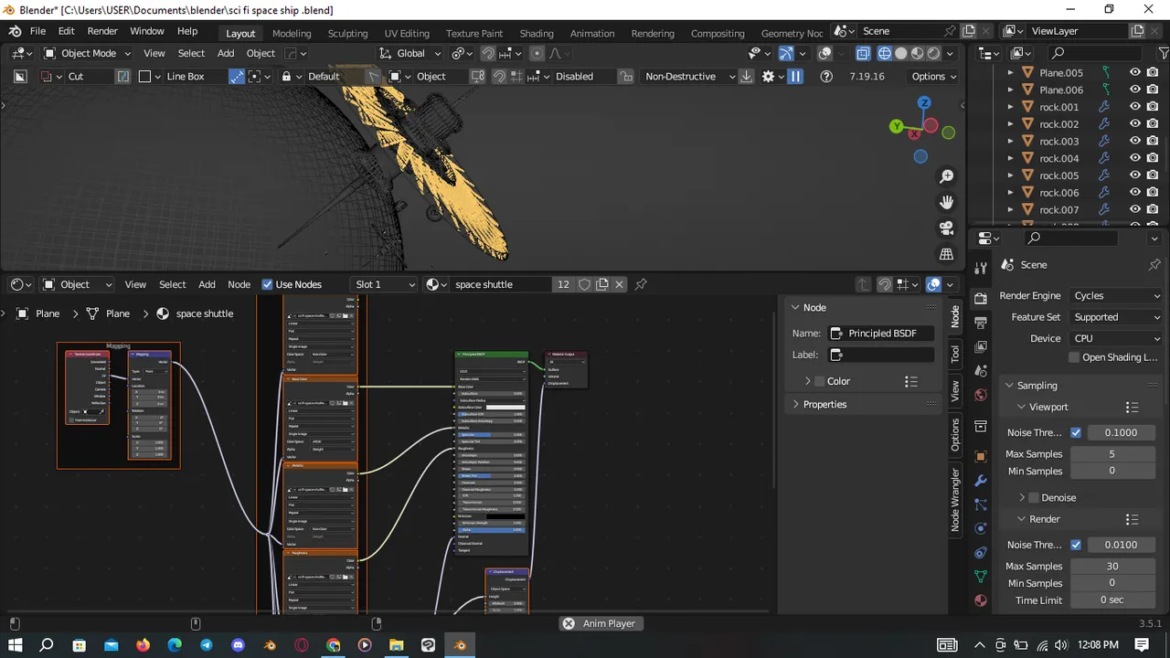Open BoxCutter settings gear icon
Viewport: 1170px width, 658px height.
coord(768,77)
